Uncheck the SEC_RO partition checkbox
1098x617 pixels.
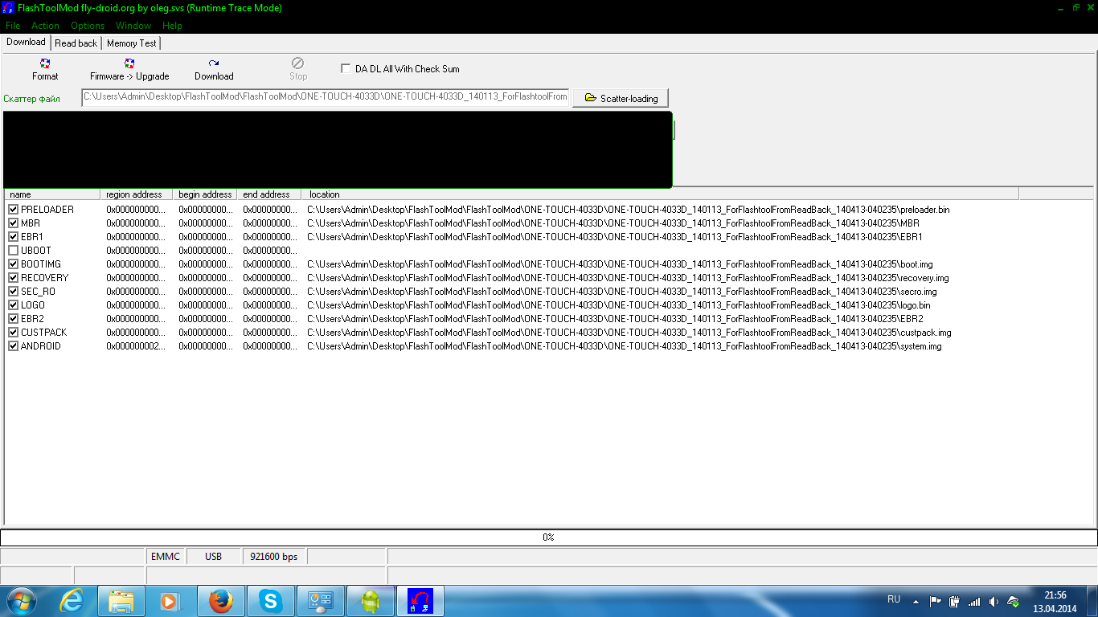point(13,292)
